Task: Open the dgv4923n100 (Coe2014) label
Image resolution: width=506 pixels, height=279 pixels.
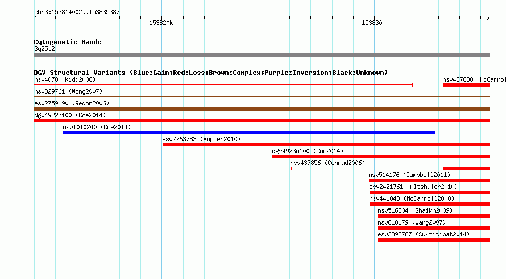Action: coord(308,151)
